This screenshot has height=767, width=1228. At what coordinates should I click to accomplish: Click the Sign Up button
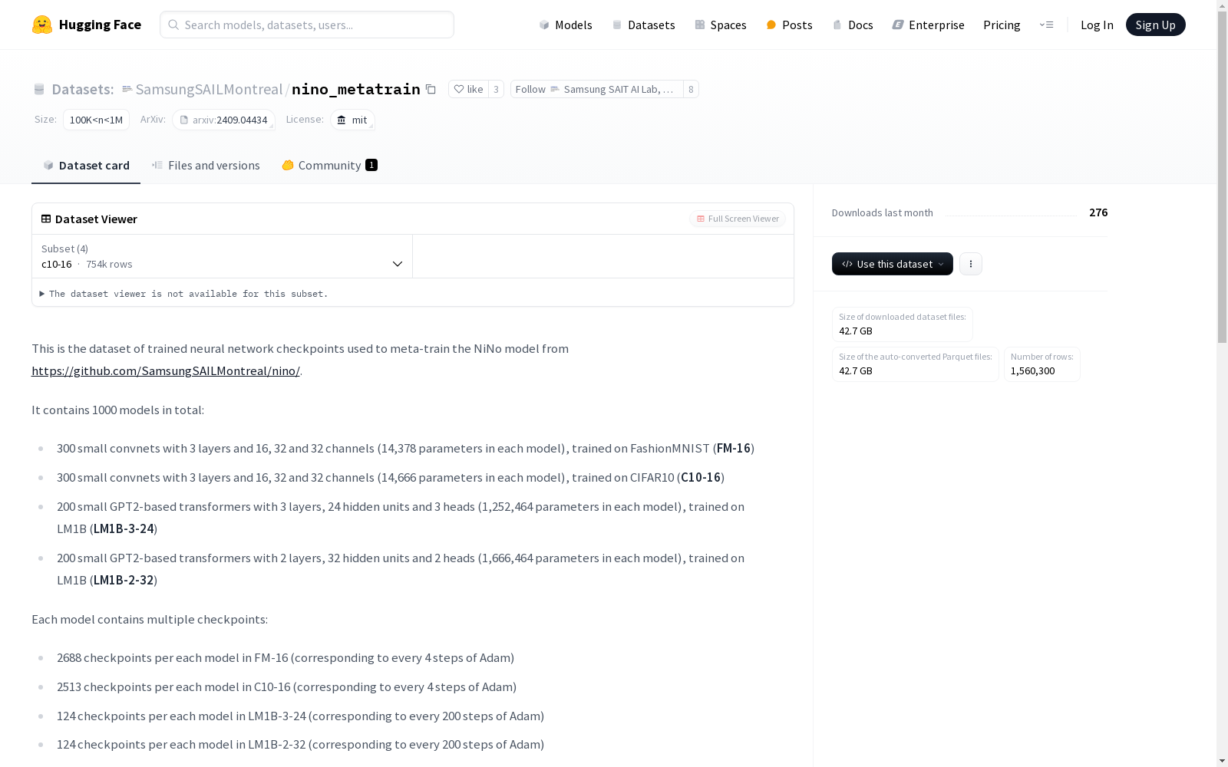[x=1156, y=25]
